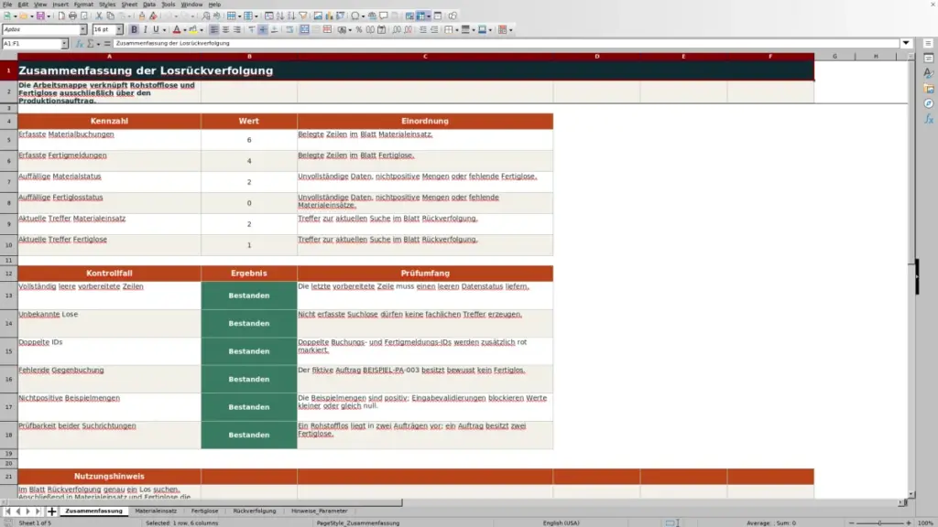Open the Data menu

coord(149,5)
